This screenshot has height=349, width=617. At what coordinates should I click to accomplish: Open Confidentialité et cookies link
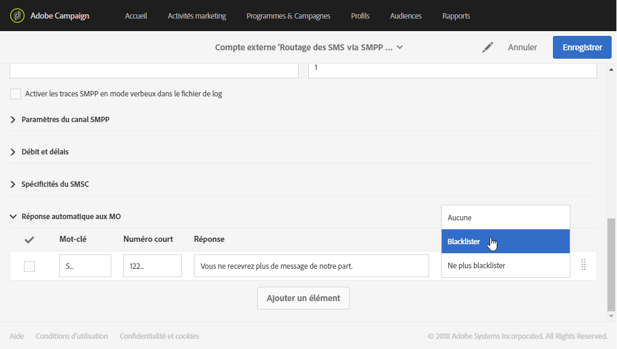tap(159, 336)
